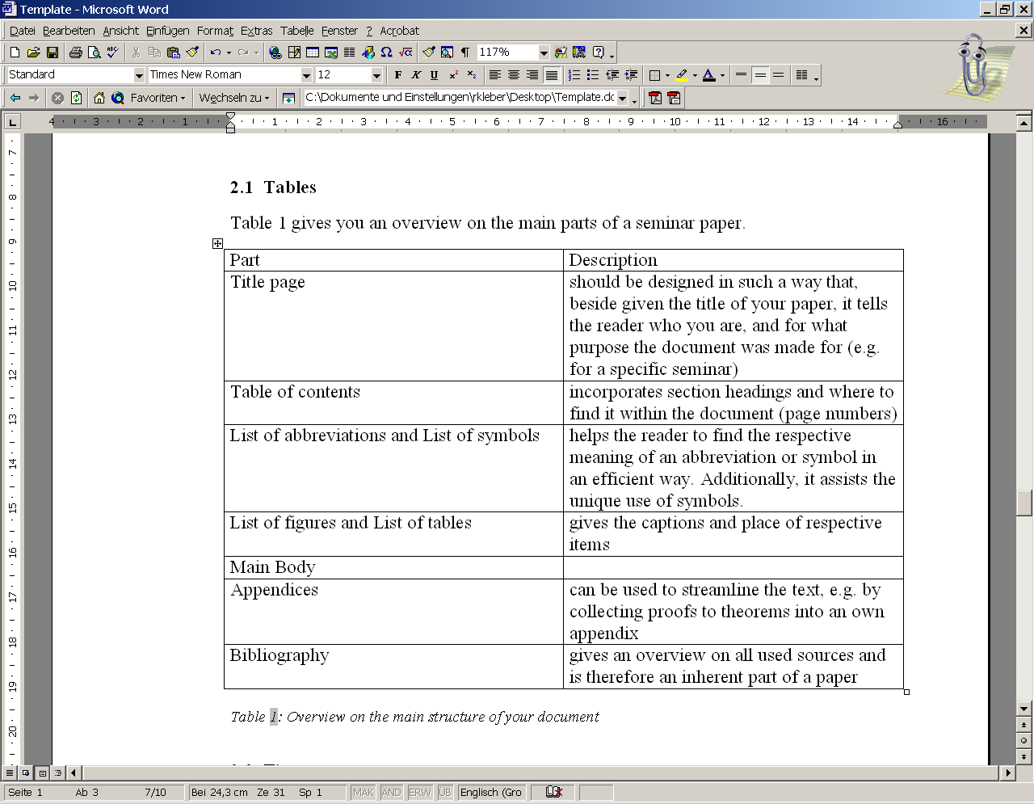1034x804 pixels.
Task: Expand the Favoriten menu
Action: click(x=158, y=98)
